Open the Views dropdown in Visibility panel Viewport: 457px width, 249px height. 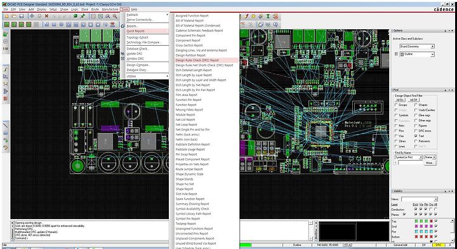tap(420, 199)
